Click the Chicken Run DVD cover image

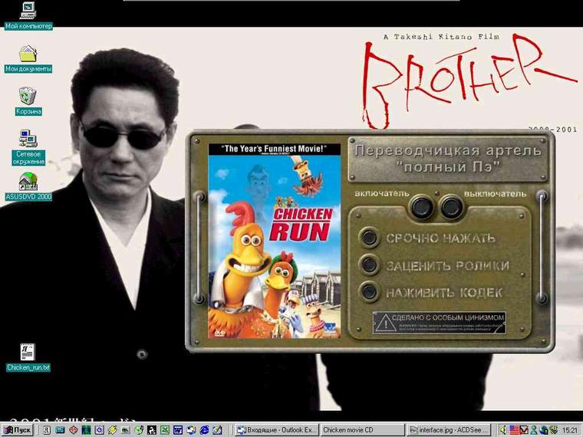(275, 239)
